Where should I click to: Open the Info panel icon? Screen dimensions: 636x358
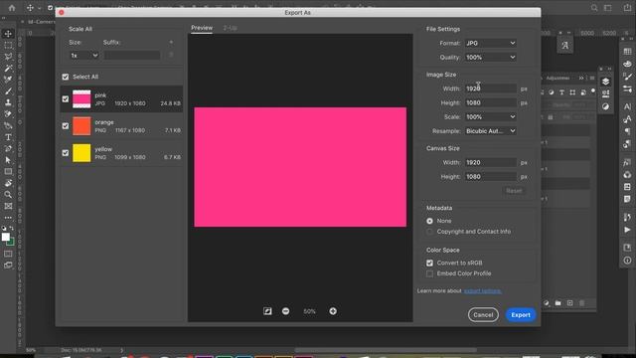(x=627, y=261)
